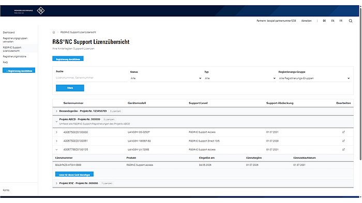The image size is (362, 203).
Task: Click serial number 4006750020100000
Action: [76, 132]
